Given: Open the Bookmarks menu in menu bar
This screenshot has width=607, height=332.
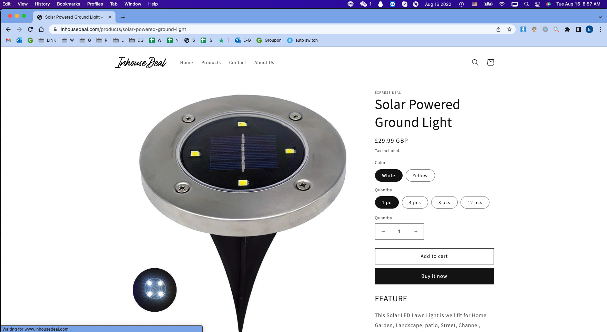Looking at the screenshot, I should [69, 4].
